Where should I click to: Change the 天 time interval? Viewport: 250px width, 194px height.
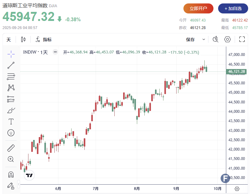pos(9,40)
